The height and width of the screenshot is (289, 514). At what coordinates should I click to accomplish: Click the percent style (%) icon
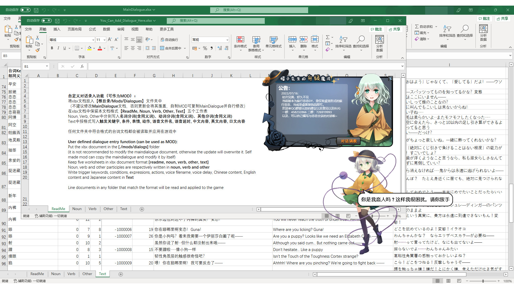tap(205, 48)
